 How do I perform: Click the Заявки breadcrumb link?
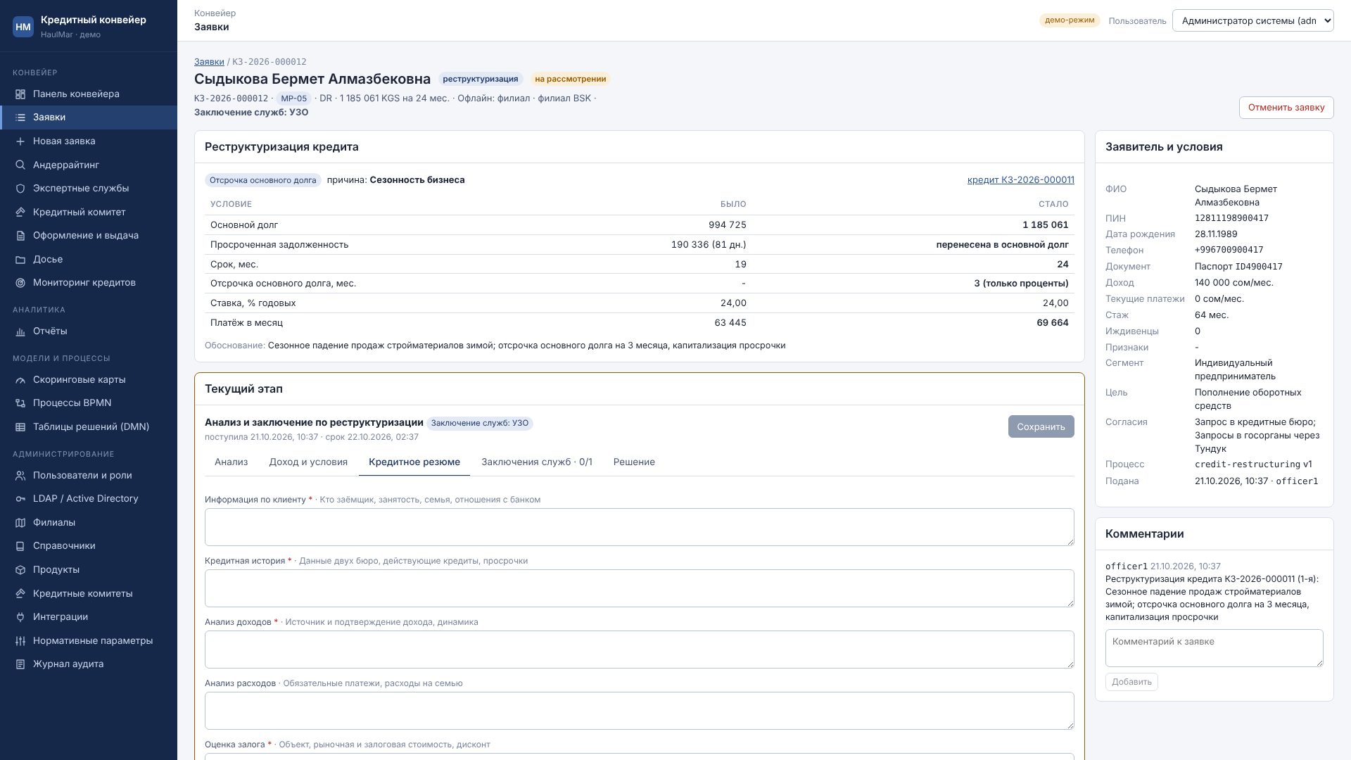coord(209,62)
